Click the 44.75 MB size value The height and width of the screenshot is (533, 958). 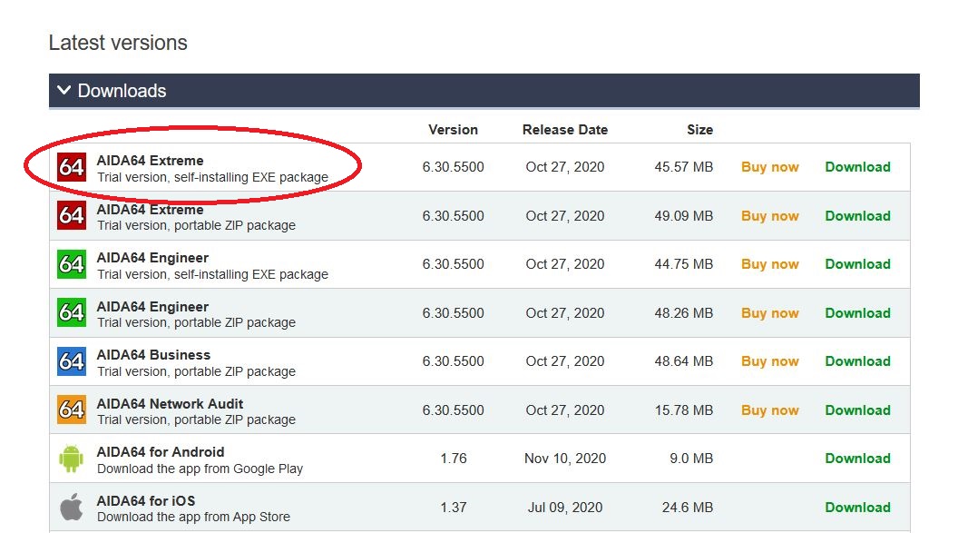tap(684, 264)
